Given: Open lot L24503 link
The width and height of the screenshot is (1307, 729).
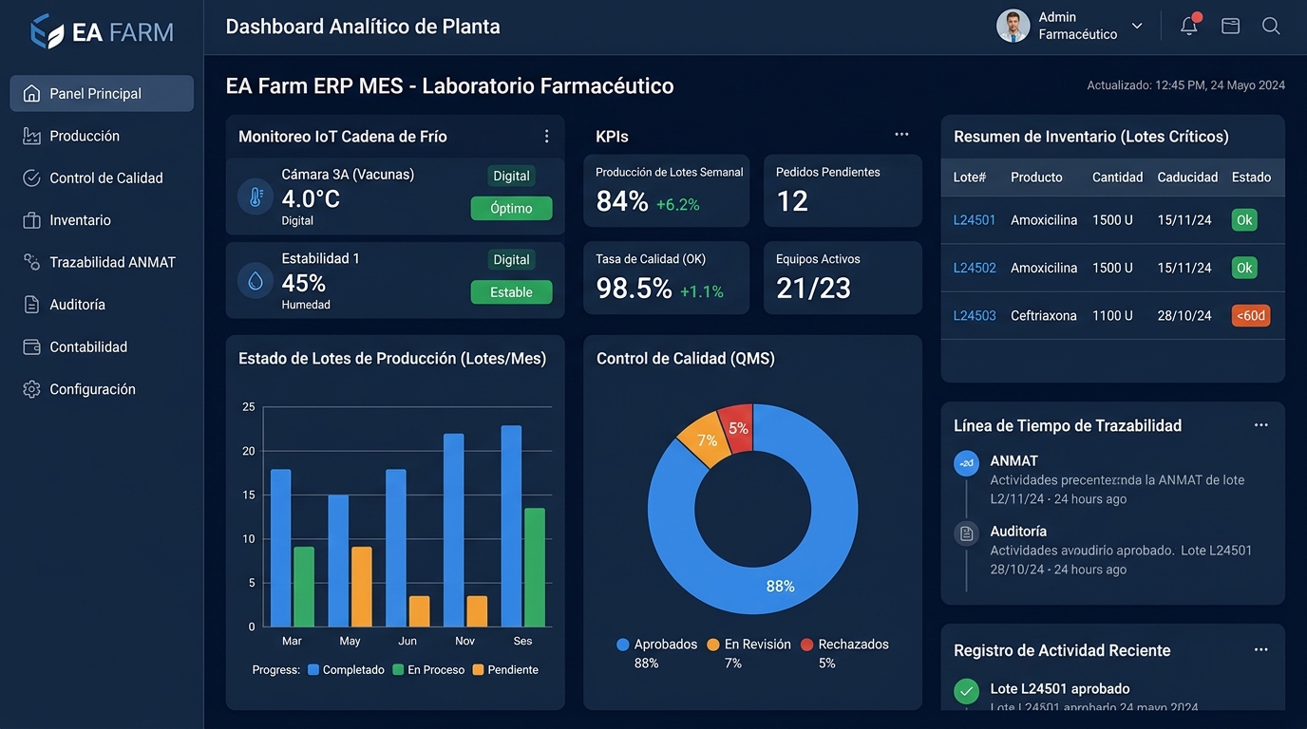Looking at the screenshot, I should [975, 315].
